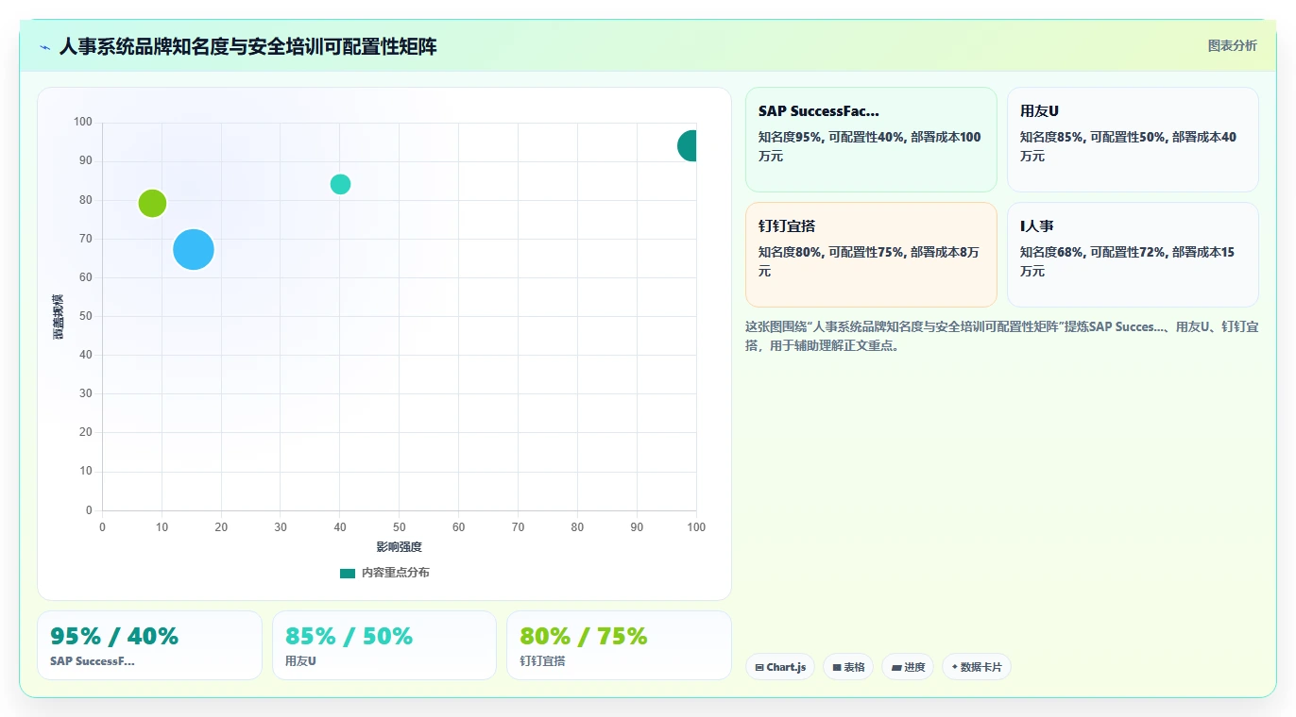Open the SAP SuccessFac... info card

click(x=871, y=140)
